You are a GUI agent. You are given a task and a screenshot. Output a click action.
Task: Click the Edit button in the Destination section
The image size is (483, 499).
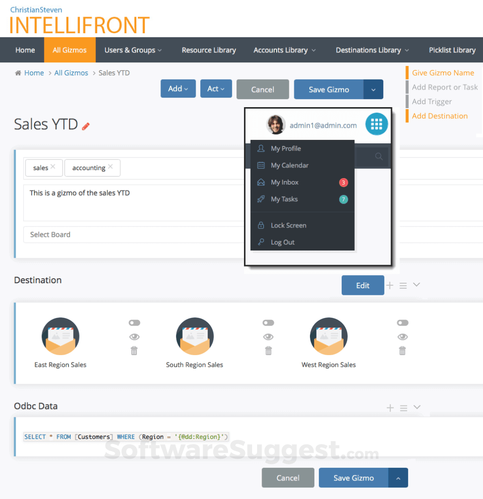click(363, 285)
